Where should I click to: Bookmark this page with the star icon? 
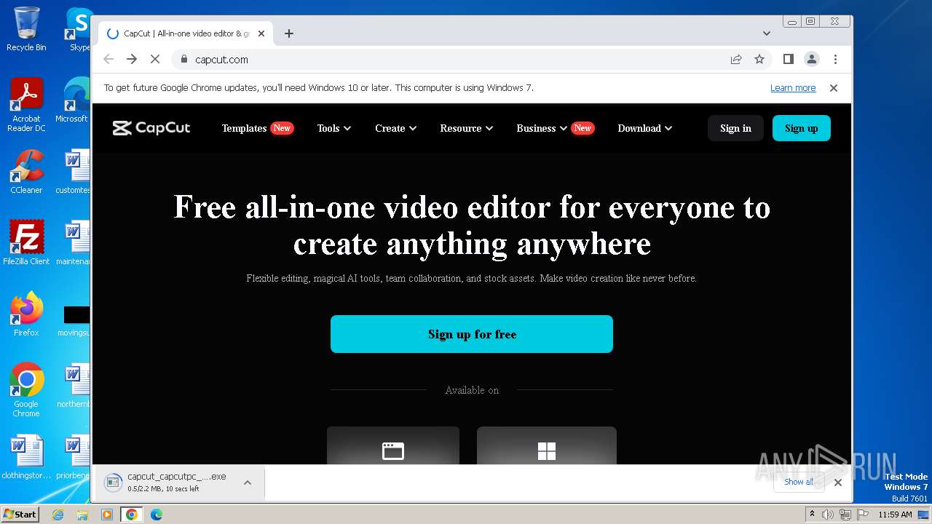759,60
